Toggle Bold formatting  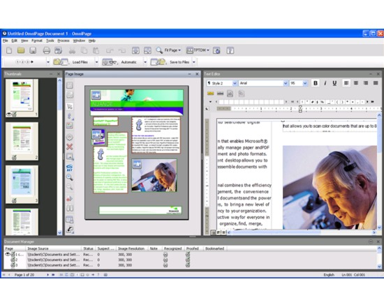coord(316,83)
